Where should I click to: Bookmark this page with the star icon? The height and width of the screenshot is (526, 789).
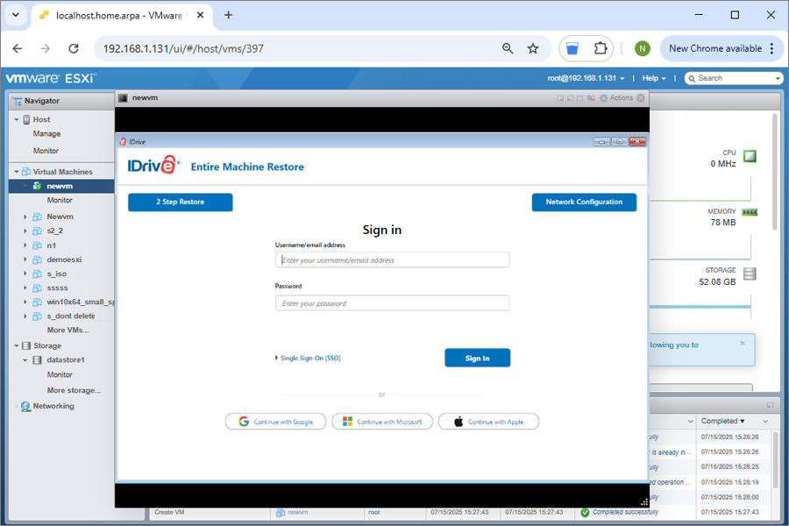click(x=533, y=49)
